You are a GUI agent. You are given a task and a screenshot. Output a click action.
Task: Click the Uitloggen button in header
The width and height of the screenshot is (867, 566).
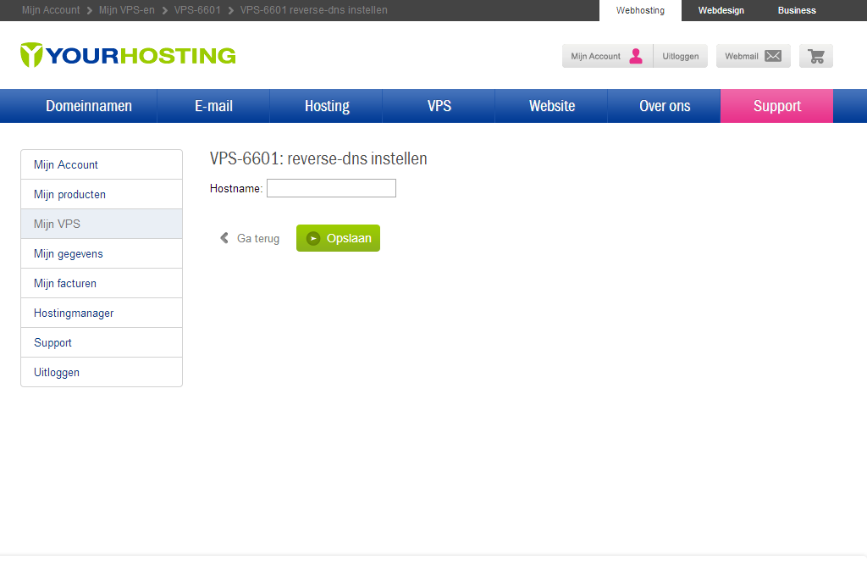[x=681, y=56]
